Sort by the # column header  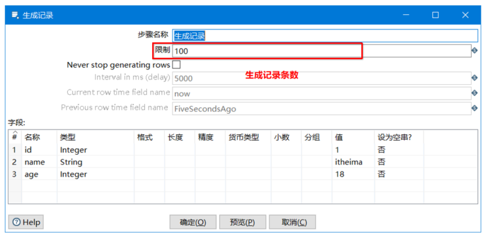pos(14,137)
